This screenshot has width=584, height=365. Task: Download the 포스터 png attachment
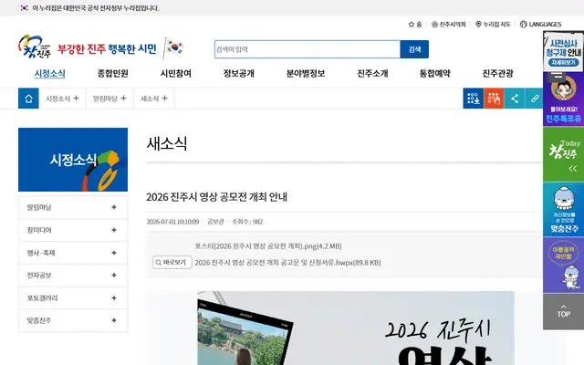click(268, 246)
